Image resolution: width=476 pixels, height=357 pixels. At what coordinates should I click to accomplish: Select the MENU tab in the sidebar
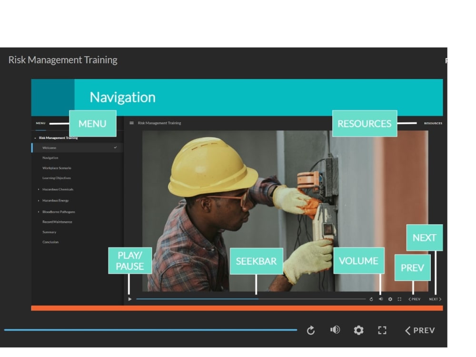coord(40,123)
